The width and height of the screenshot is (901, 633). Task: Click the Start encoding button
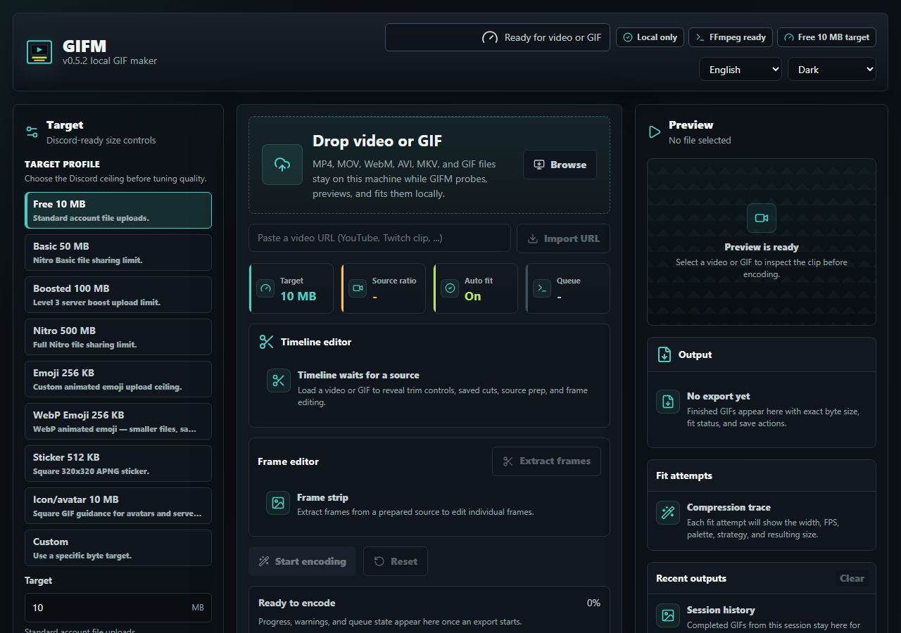tap(302, 561)
